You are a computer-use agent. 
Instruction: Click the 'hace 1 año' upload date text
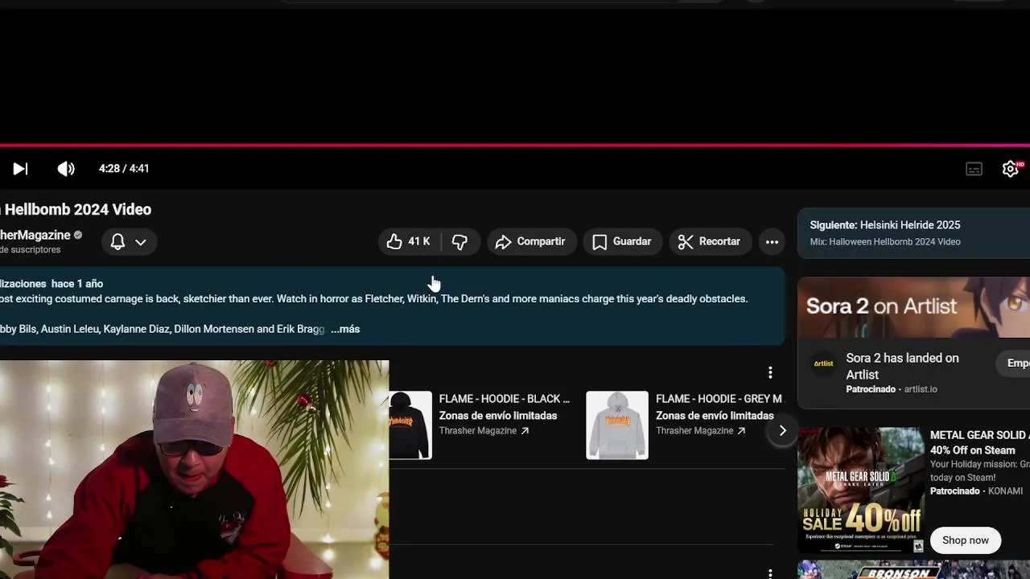click(x=77, y=284)
